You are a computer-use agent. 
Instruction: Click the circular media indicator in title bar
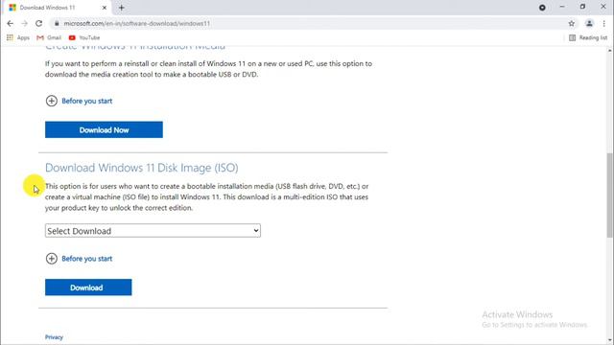coord(542,8)
